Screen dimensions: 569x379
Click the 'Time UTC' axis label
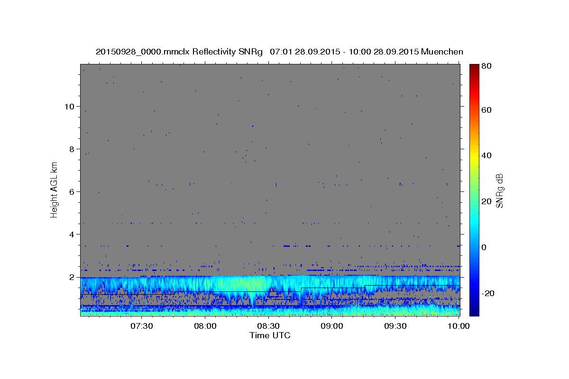(270, 335)
